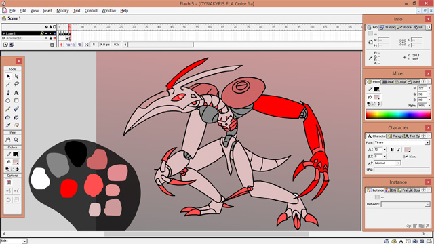
Task: Click Insert Layer icon below layers
Action: coord(6,45)
